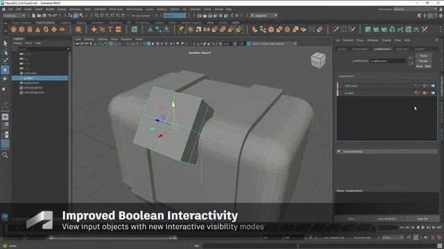Click the Multi-Cut knife icon in the shelf
This screenshot has height=249, width=444.
tap(336, 29)
